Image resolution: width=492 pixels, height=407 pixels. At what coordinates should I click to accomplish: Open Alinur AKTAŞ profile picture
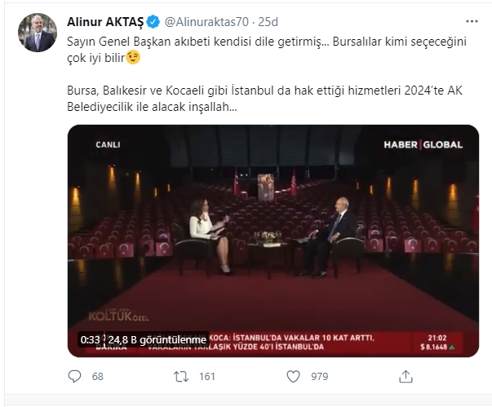tap(38, 33)
